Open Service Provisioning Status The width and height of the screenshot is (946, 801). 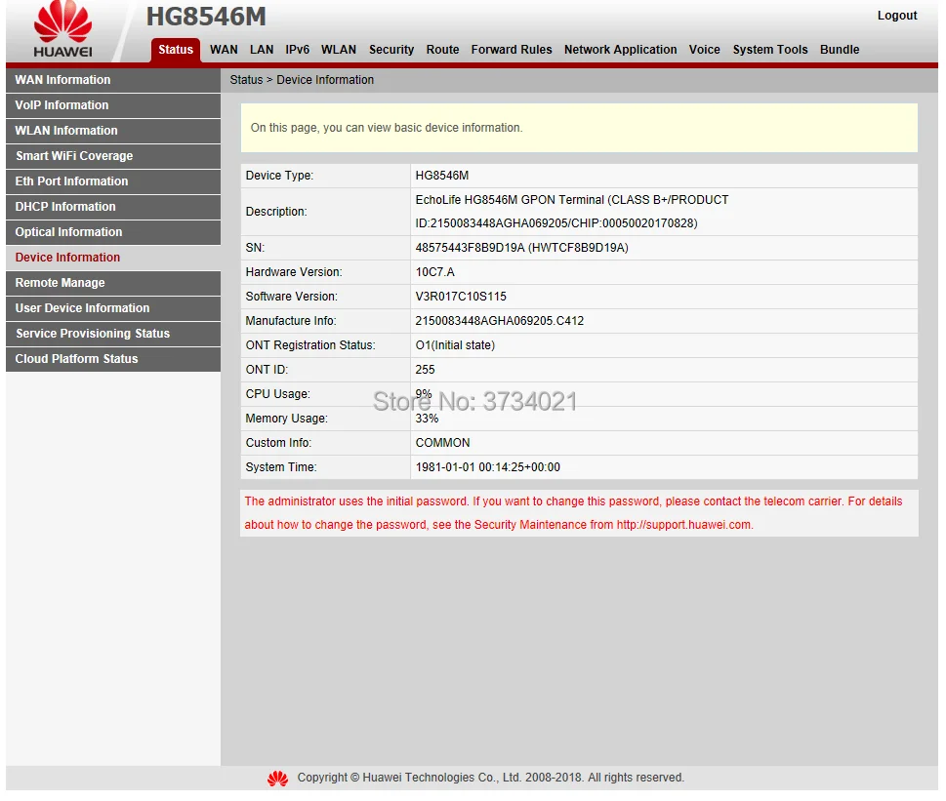[113, 334]
